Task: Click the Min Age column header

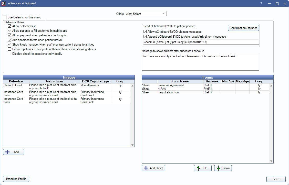Action: tap(228, 81)
